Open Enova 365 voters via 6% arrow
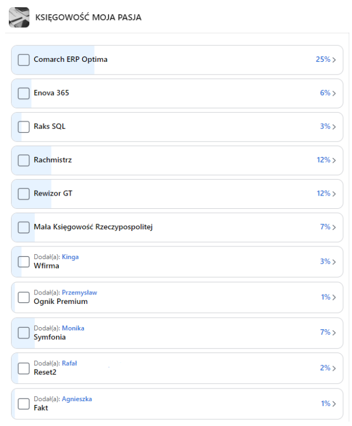 coord(334,93)
